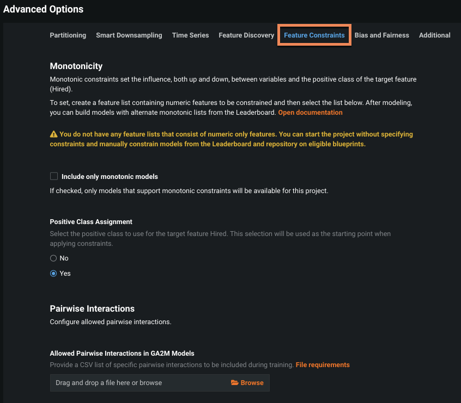Open the Partitioning tab
Image resolution: width=461 pixels, height=403 pixels.
[x=68, y=35]
